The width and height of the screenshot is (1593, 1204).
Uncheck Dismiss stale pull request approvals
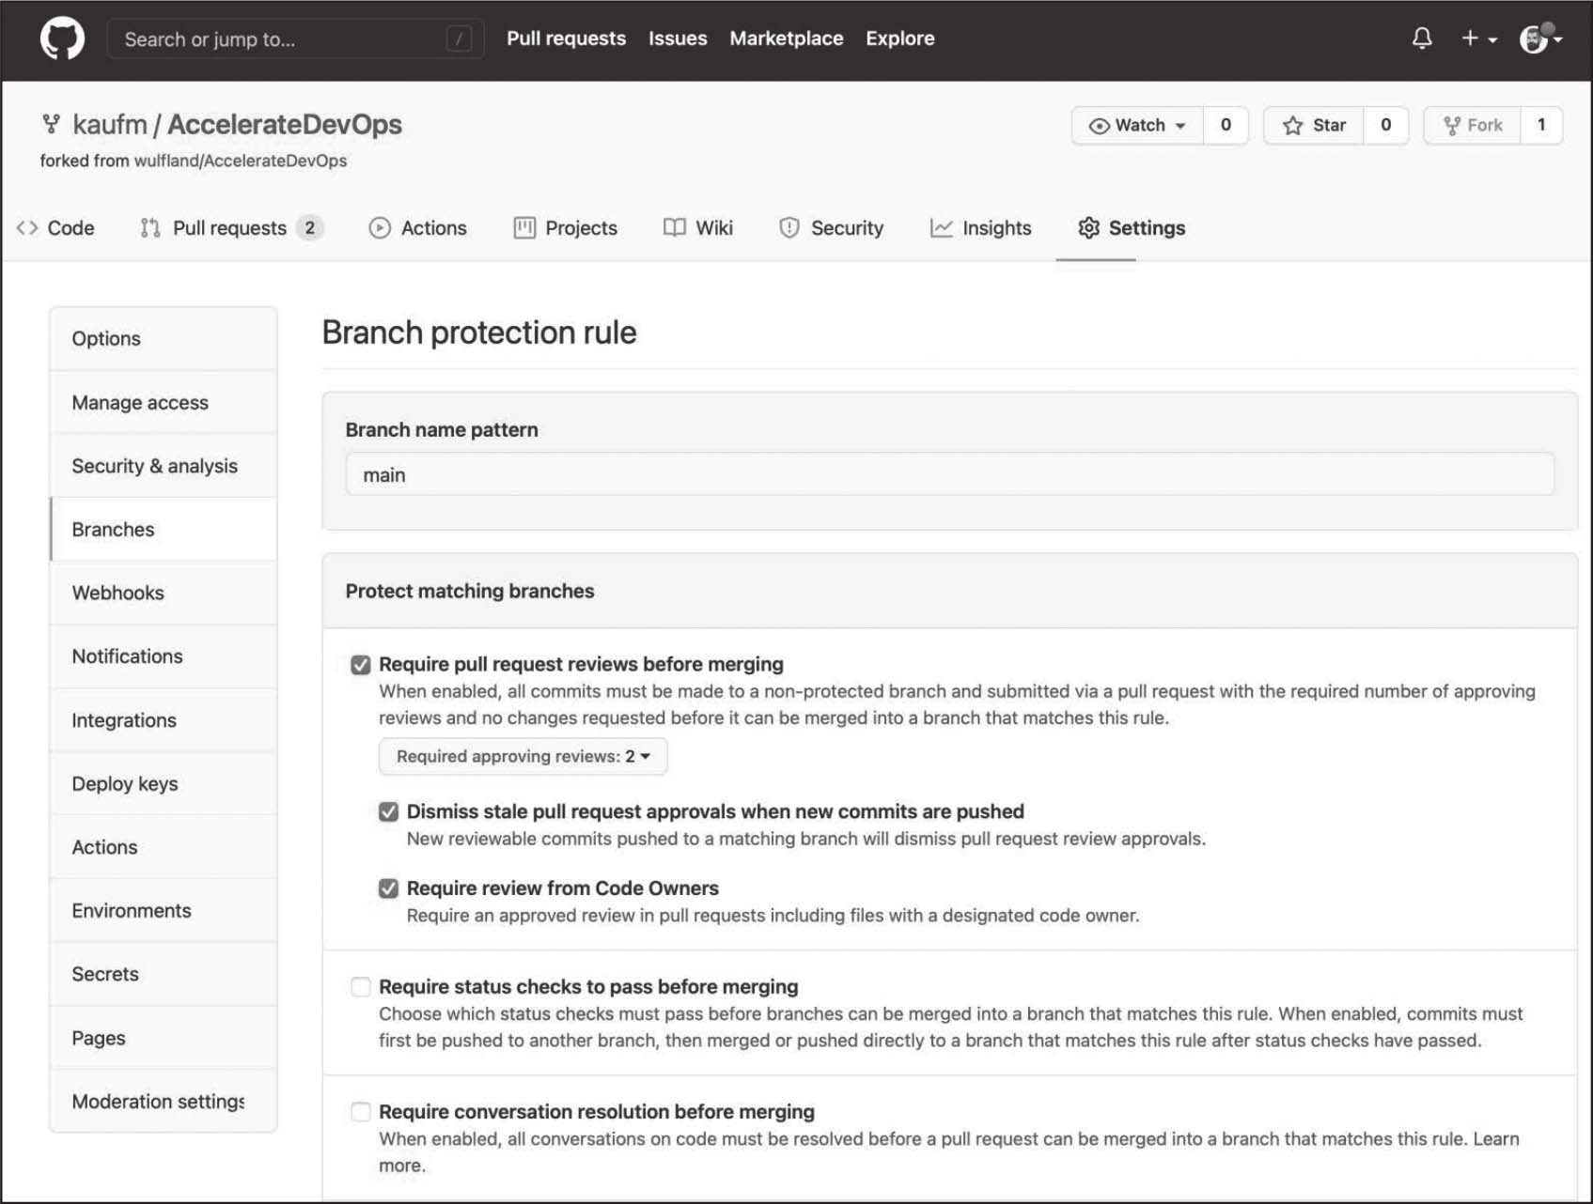click(388, 812)
